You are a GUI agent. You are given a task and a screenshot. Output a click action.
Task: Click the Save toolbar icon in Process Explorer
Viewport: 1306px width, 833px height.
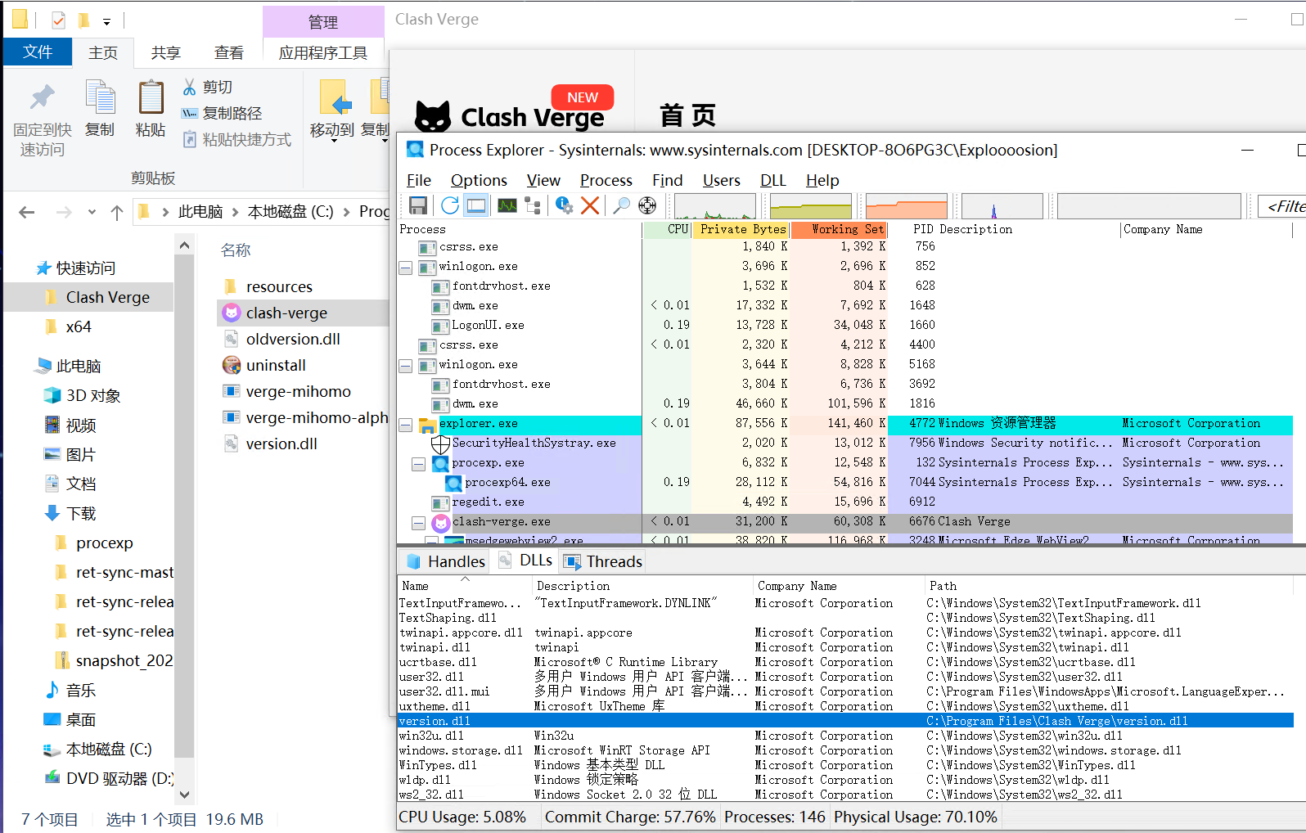[x=417, y=205]
